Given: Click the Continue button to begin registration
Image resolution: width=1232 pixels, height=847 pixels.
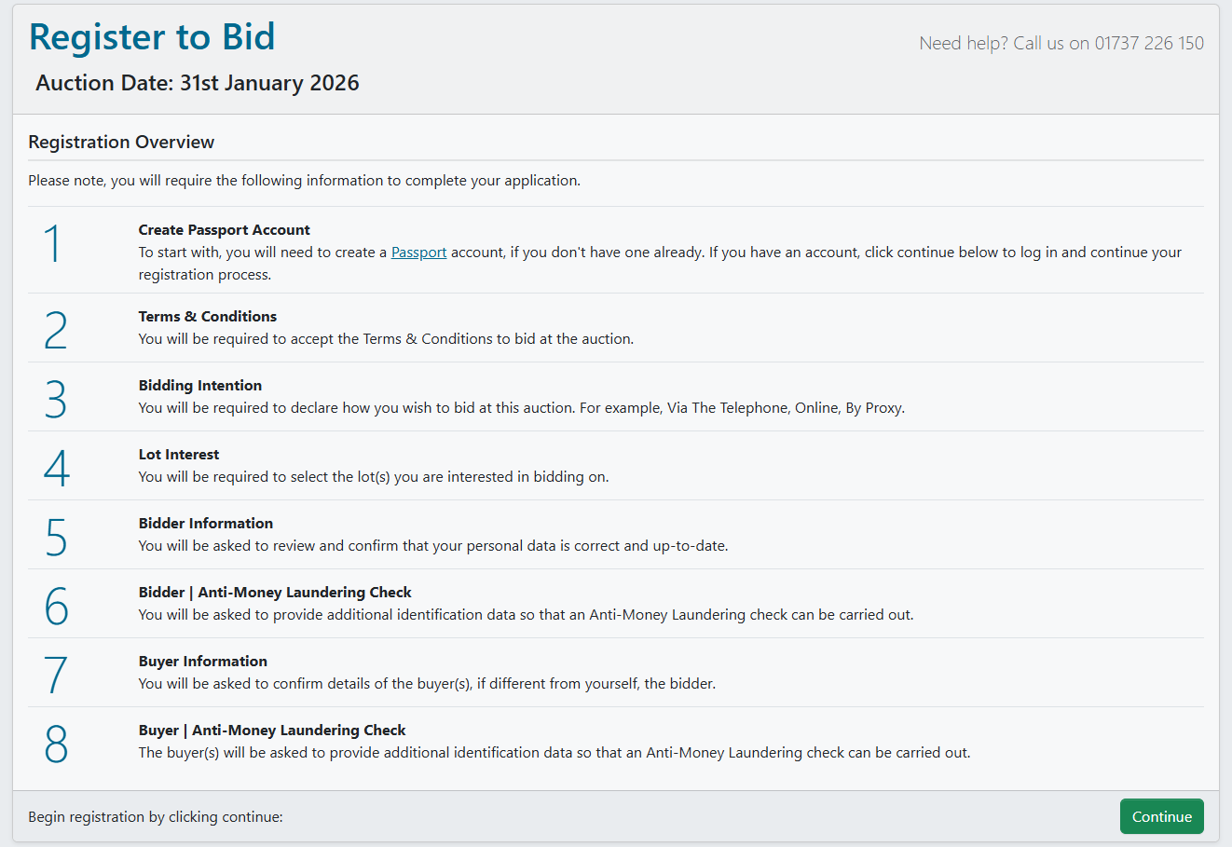Looking at the screenshot, I should point(1161,815).
